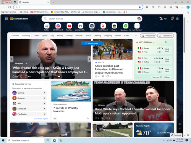This screenshot has width=191, height=143.
Task: Go to previous headline story arrow
Action: pyautogui.click(x=12, y=59)
